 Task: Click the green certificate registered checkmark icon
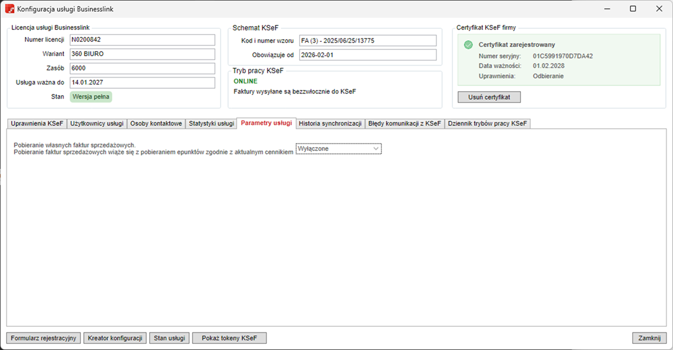coord(468,45)
